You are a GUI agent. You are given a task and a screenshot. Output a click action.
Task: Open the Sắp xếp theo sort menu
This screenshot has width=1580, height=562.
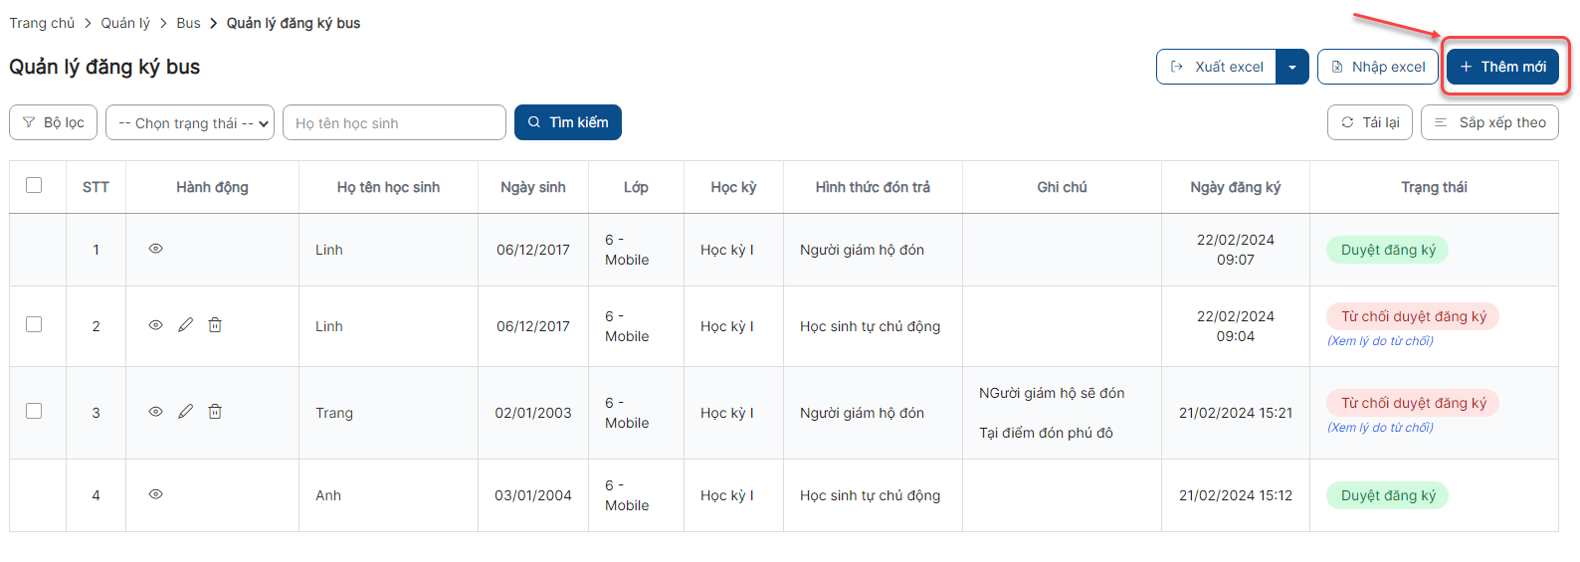pos(1489,122)
